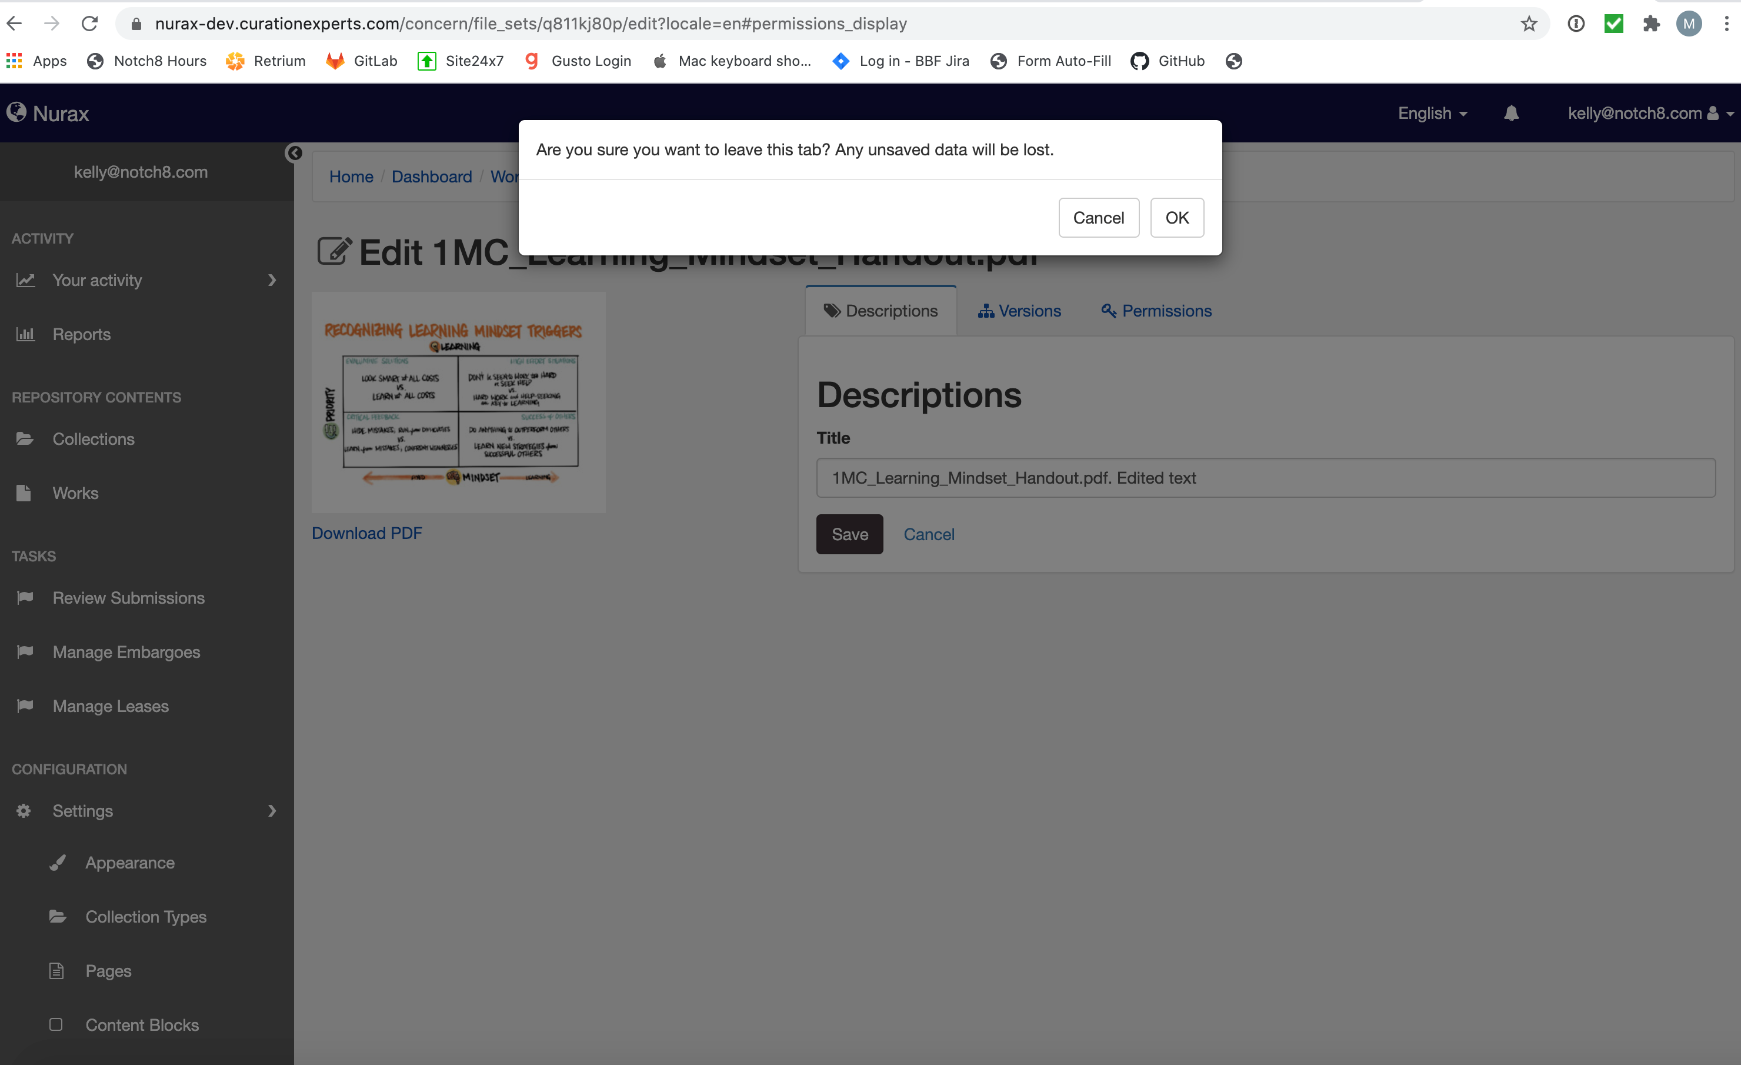Click the Collections folder icon
The image size is (1741, 1065).
(x=25, y=439)
